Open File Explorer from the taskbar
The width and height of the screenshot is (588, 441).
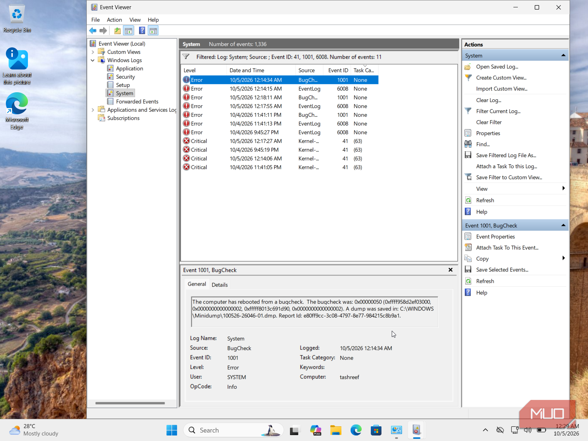click(x=336, y=430)
